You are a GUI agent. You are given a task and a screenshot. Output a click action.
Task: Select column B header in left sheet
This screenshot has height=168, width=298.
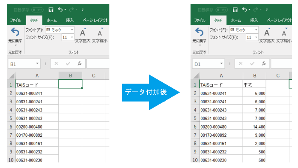(70, 76)
